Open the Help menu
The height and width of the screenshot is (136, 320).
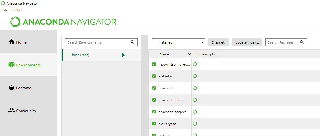16,10
